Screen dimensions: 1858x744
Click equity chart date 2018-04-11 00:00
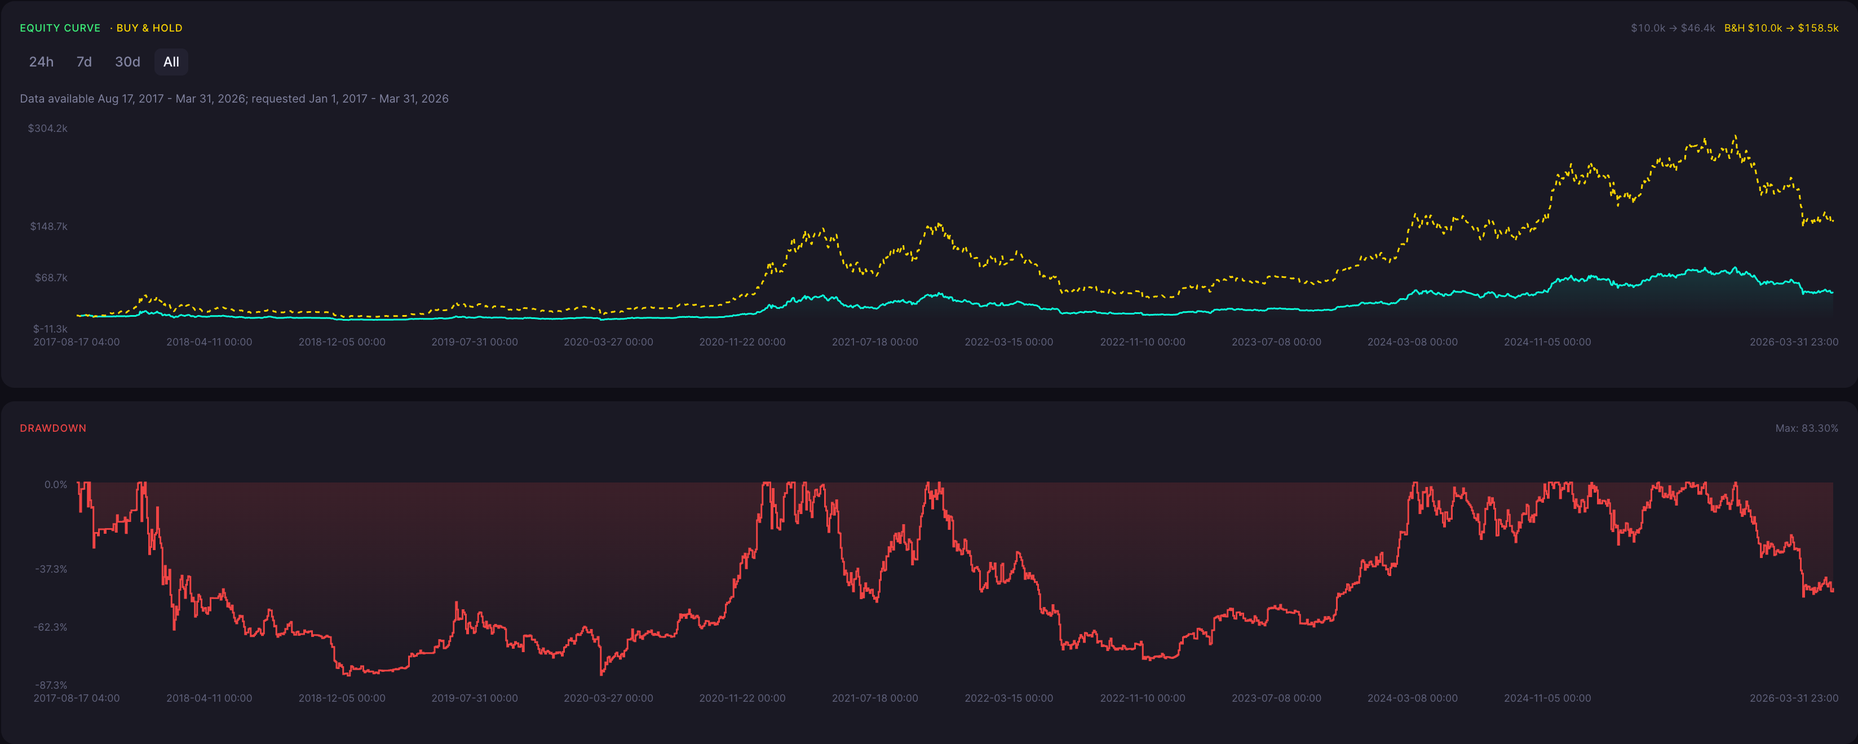point(209,342)
